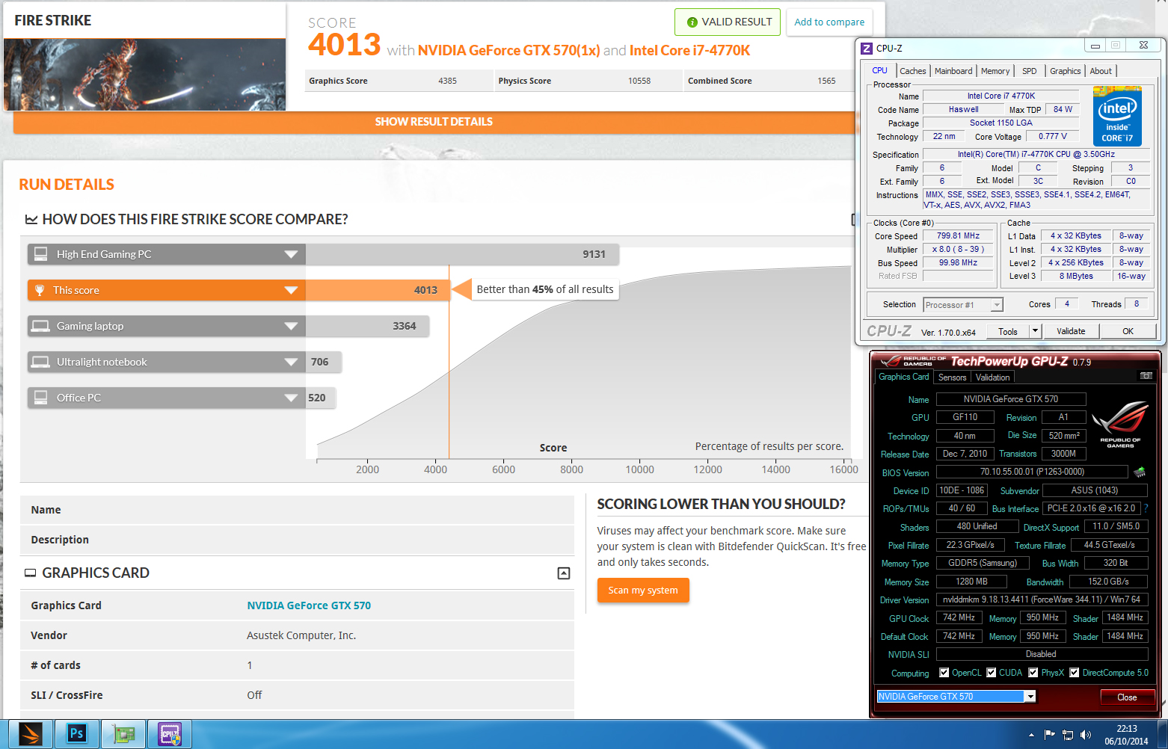Click the Bus Interface question mark icon
Viewport: 1168px width, 749px height.
coord(1146,508)
